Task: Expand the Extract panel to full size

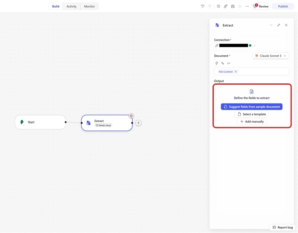Action: 279,25
